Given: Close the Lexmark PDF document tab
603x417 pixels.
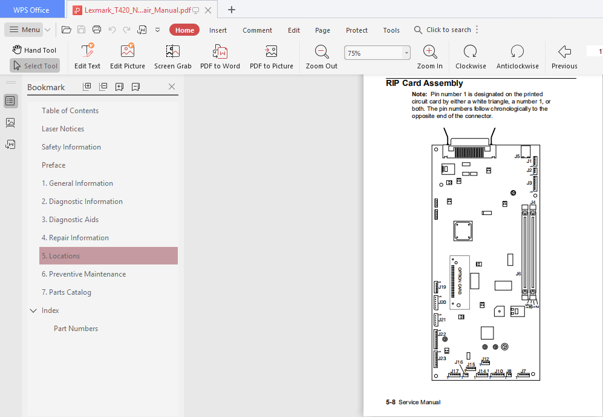Looking at the screenshot, I should point(208,10).
